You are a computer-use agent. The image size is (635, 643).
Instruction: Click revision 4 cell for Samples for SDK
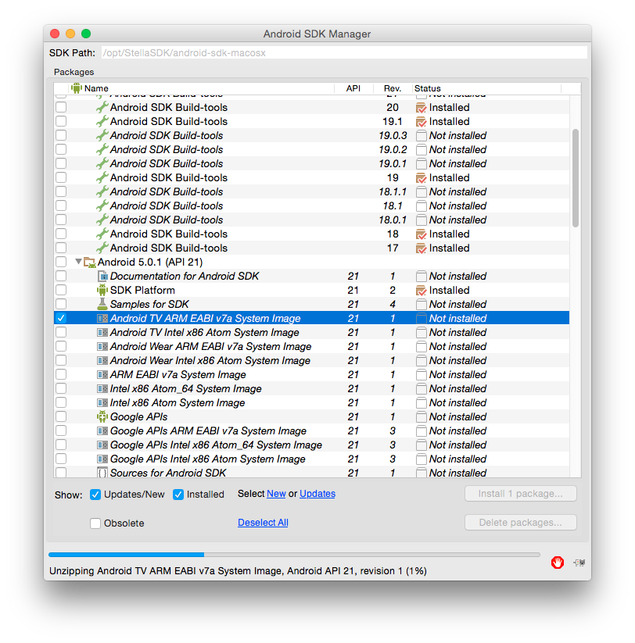tap(393, 304)
